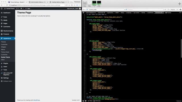Close the Administration Menus browser tab

pyautogui.click(x=47, y=2)
